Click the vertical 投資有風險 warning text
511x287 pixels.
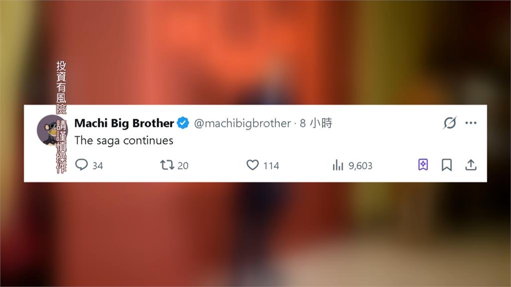coord(61,87)
